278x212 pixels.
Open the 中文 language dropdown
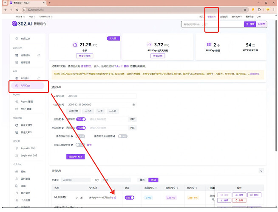click(32, 17)
